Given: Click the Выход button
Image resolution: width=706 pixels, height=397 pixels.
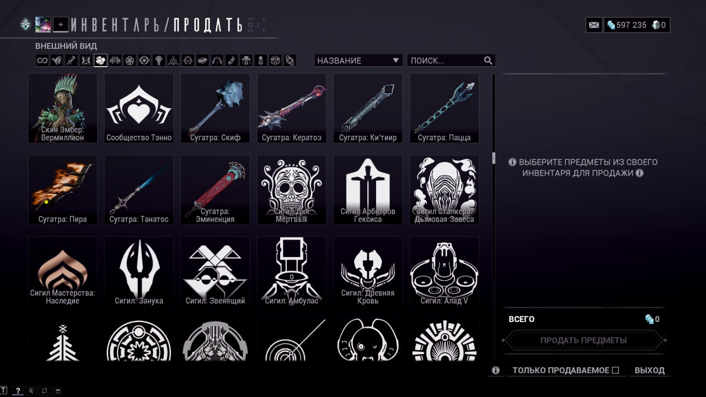Looking at the screenshot, I should pos(650,371).
